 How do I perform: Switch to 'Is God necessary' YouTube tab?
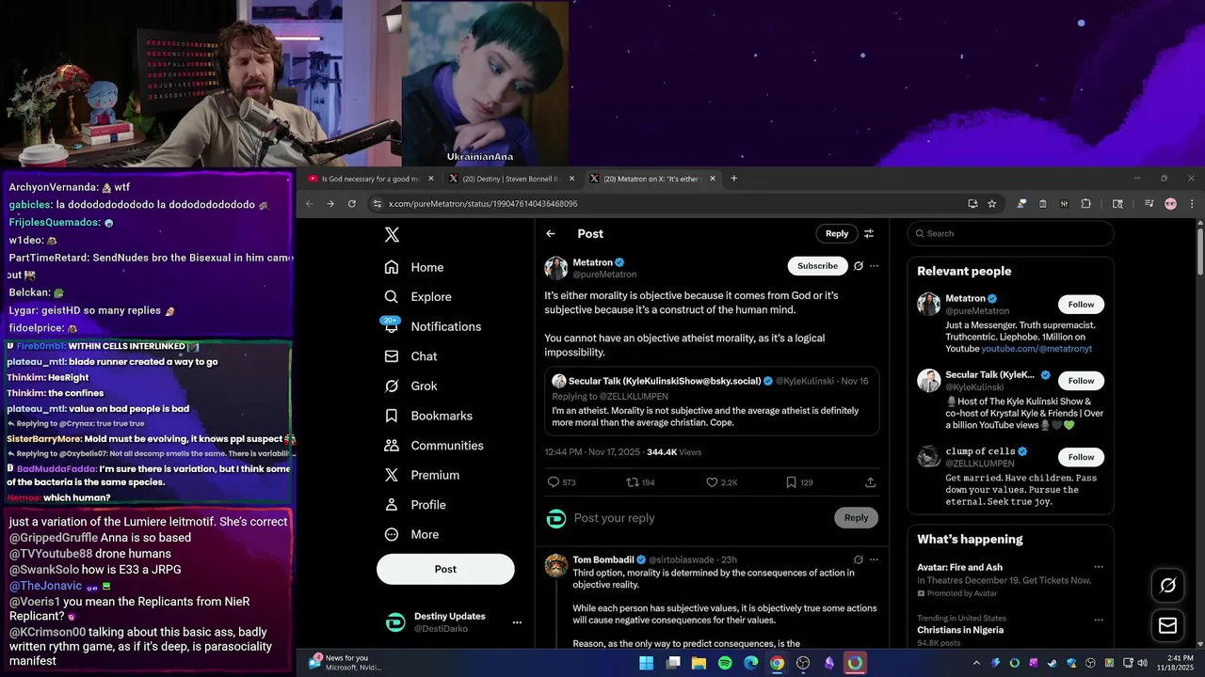371,179
